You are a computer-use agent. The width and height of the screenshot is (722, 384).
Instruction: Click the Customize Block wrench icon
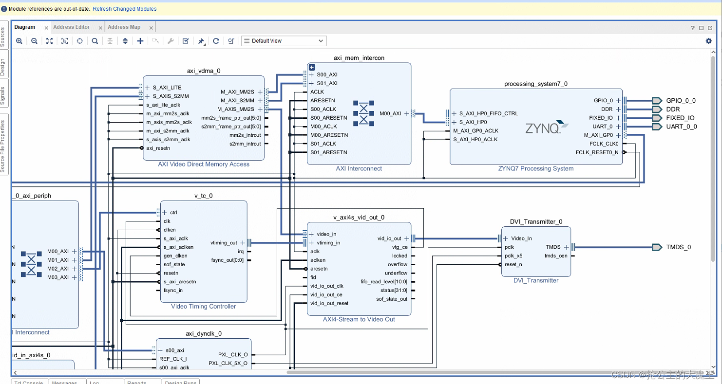click(x=171, y=41)
